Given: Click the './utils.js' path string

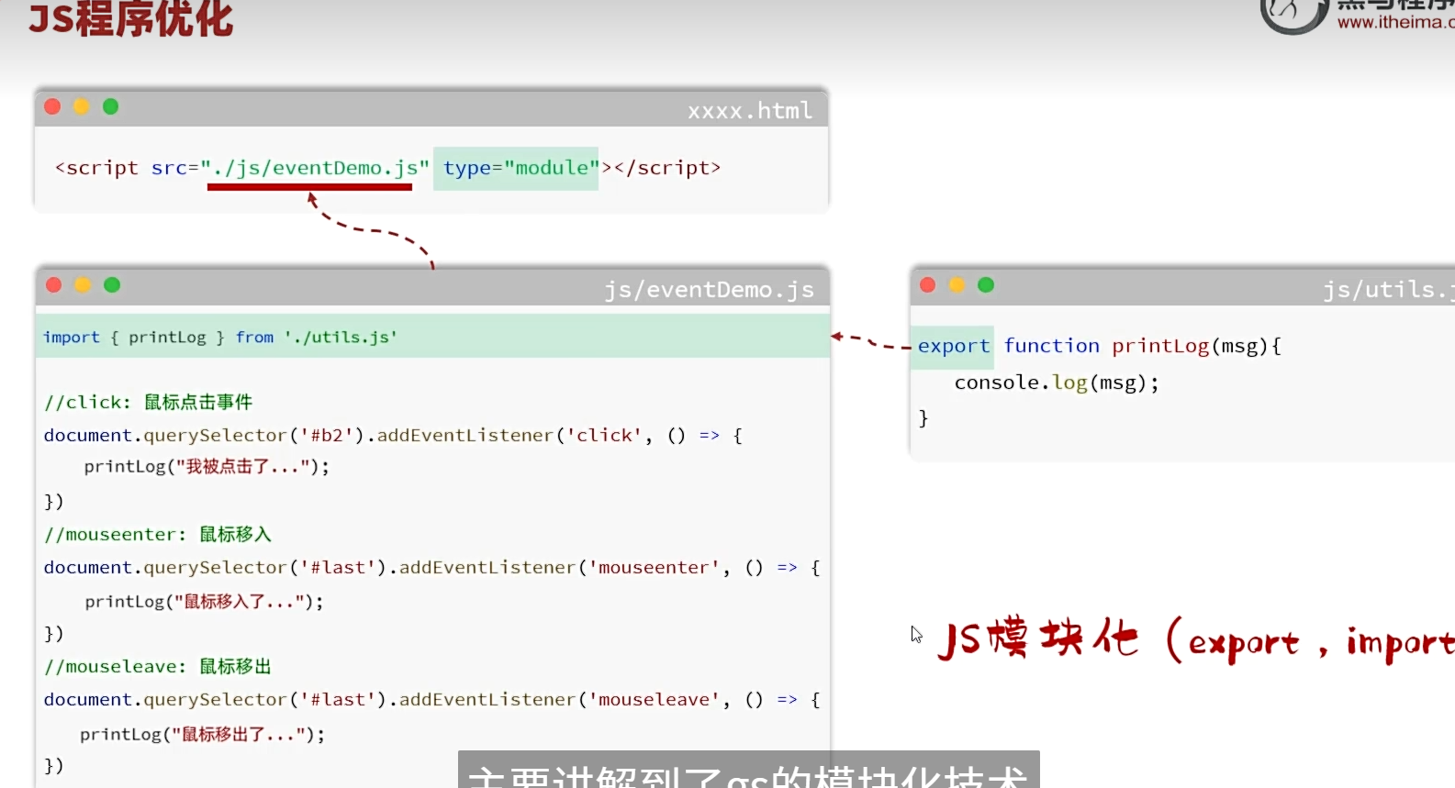Looking at the screenshot, I should [341, 338].
